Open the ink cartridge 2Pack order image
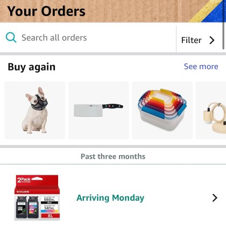The image size is (226, 226). point(37,197)
